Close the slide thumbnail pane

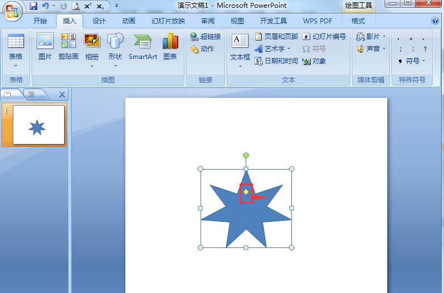62,95
